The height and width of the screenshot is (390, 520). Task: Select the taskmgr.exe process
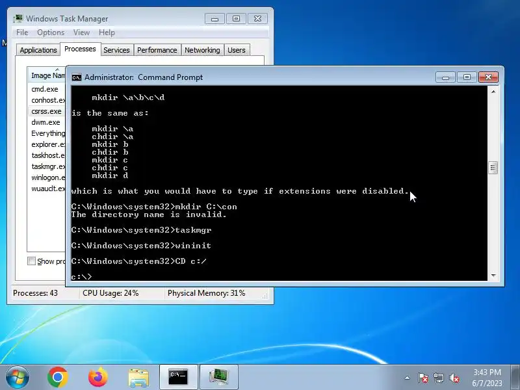[47, 166]
